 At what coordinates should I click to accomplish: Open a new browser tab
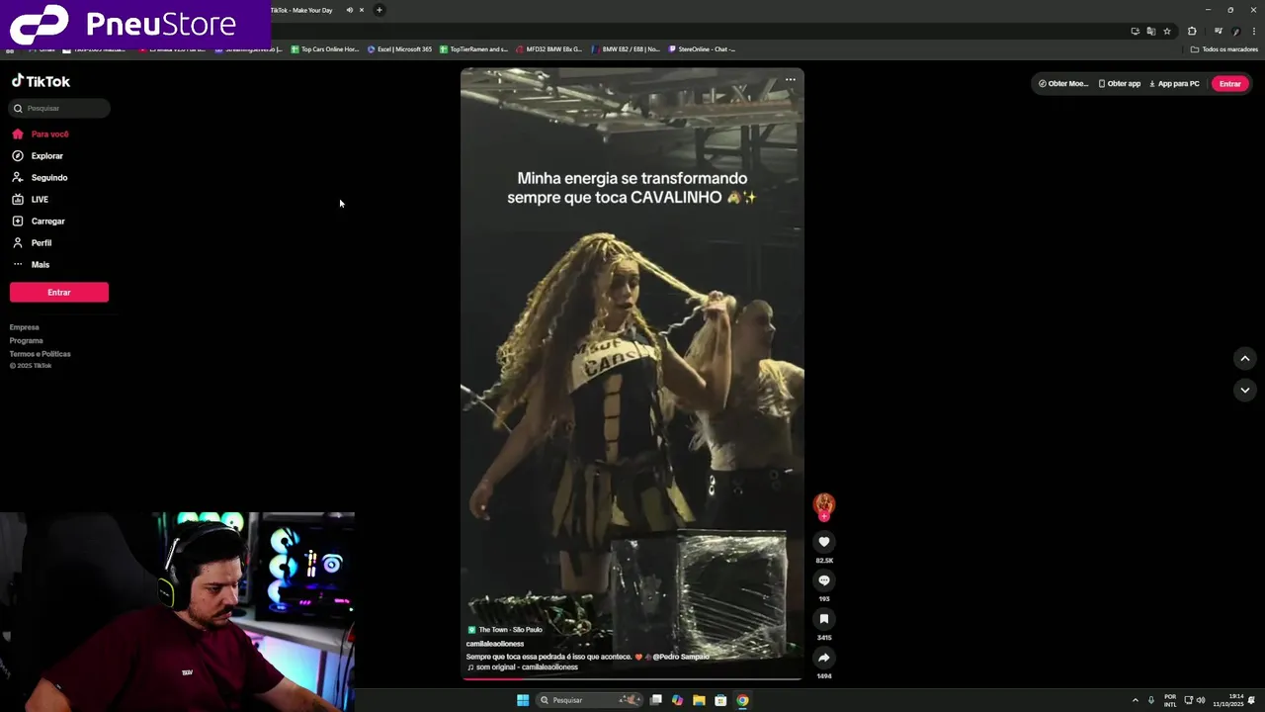(x=379, y=10)
